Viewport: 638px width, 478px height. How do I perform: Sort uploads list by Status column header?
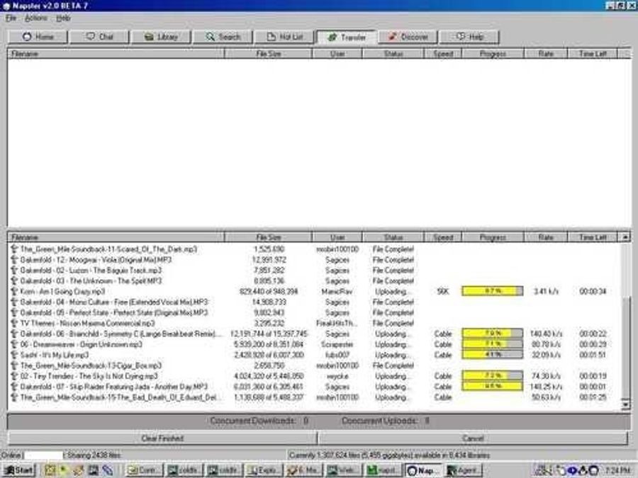tap(393, 237)
